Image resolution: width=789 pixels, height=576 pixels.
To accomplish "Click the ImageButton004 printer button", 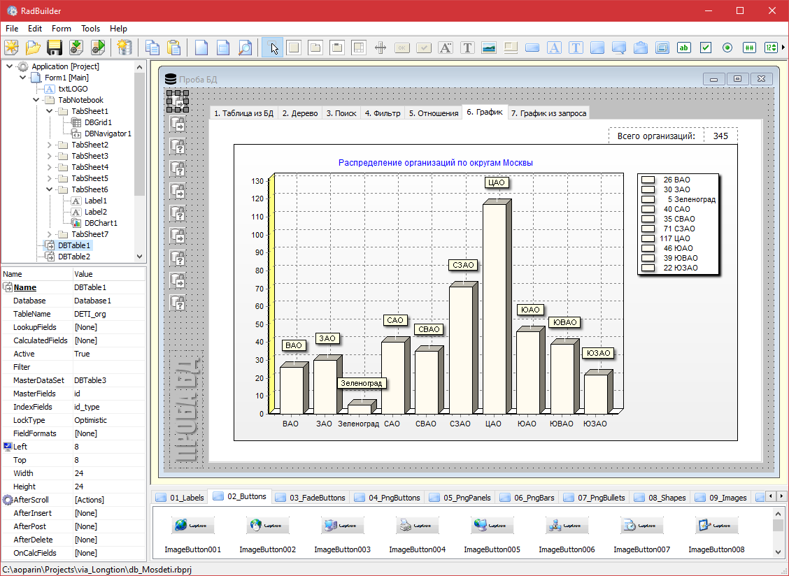I will pyautogui.click(x=417, y=526).
